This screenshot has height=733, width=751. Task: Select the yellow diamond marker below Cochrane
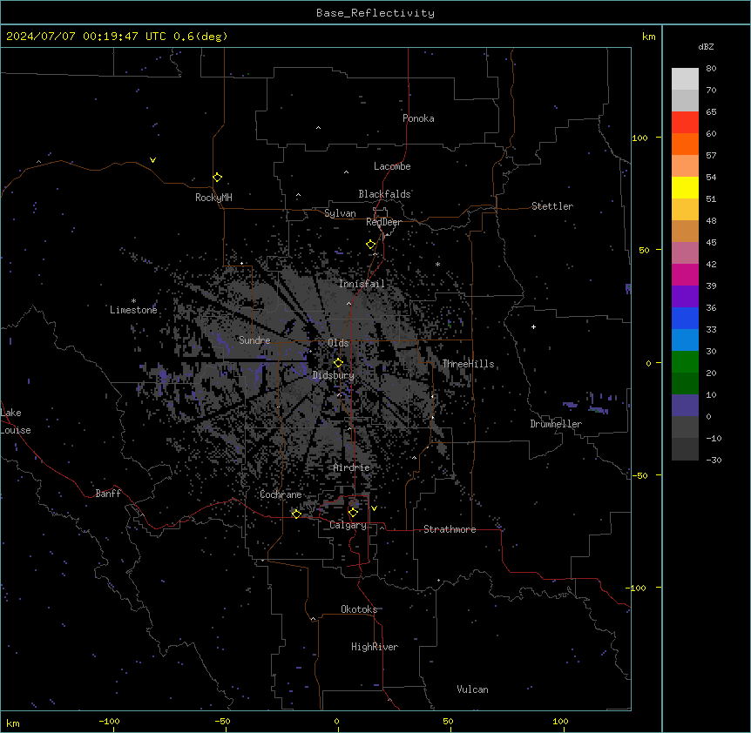click(296, 514)
